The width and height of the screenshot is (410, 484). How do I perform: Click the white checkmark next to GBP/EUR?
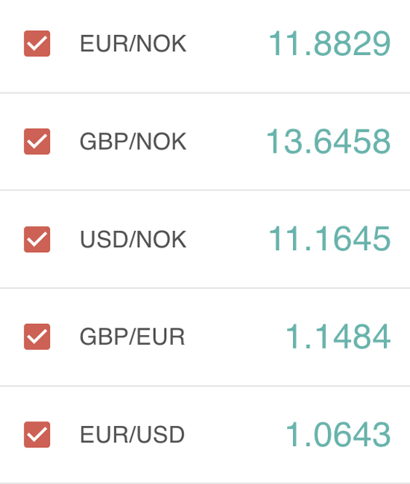point(37,337)
